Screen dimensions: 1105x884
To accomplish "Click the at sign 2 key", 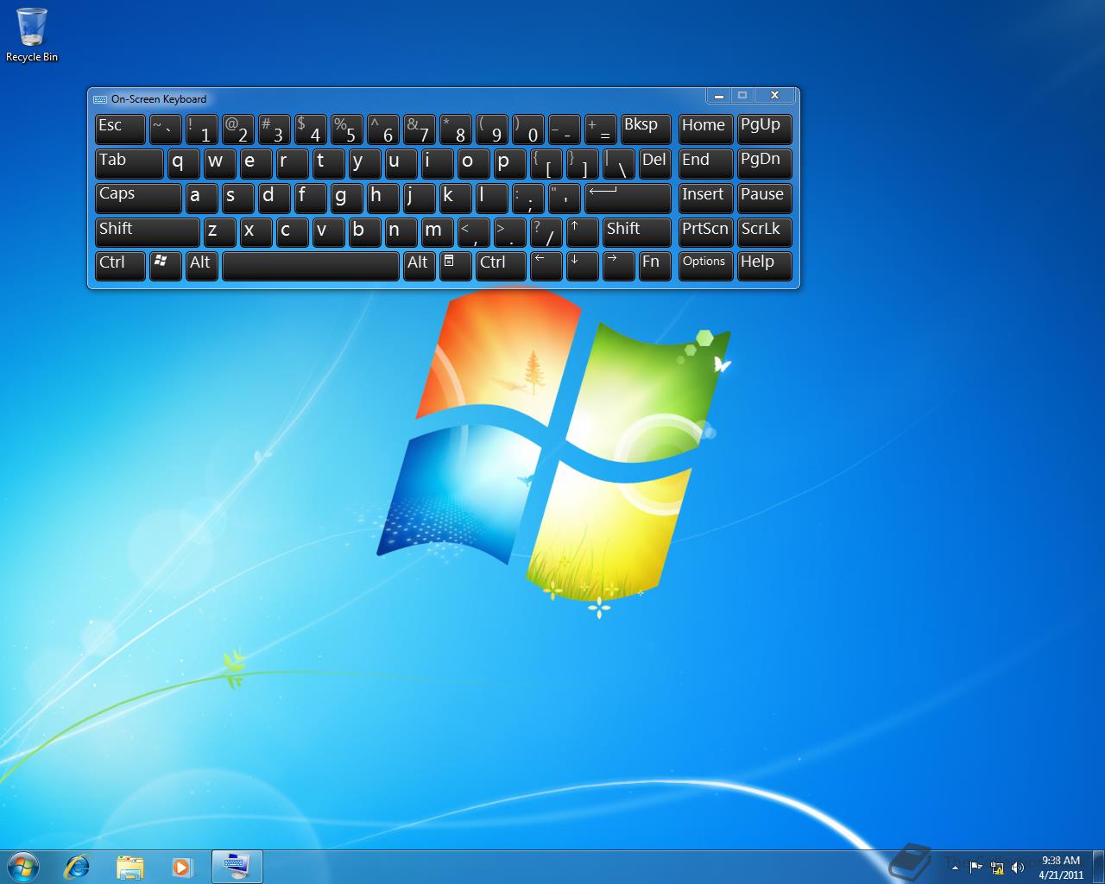I will 237,129.
